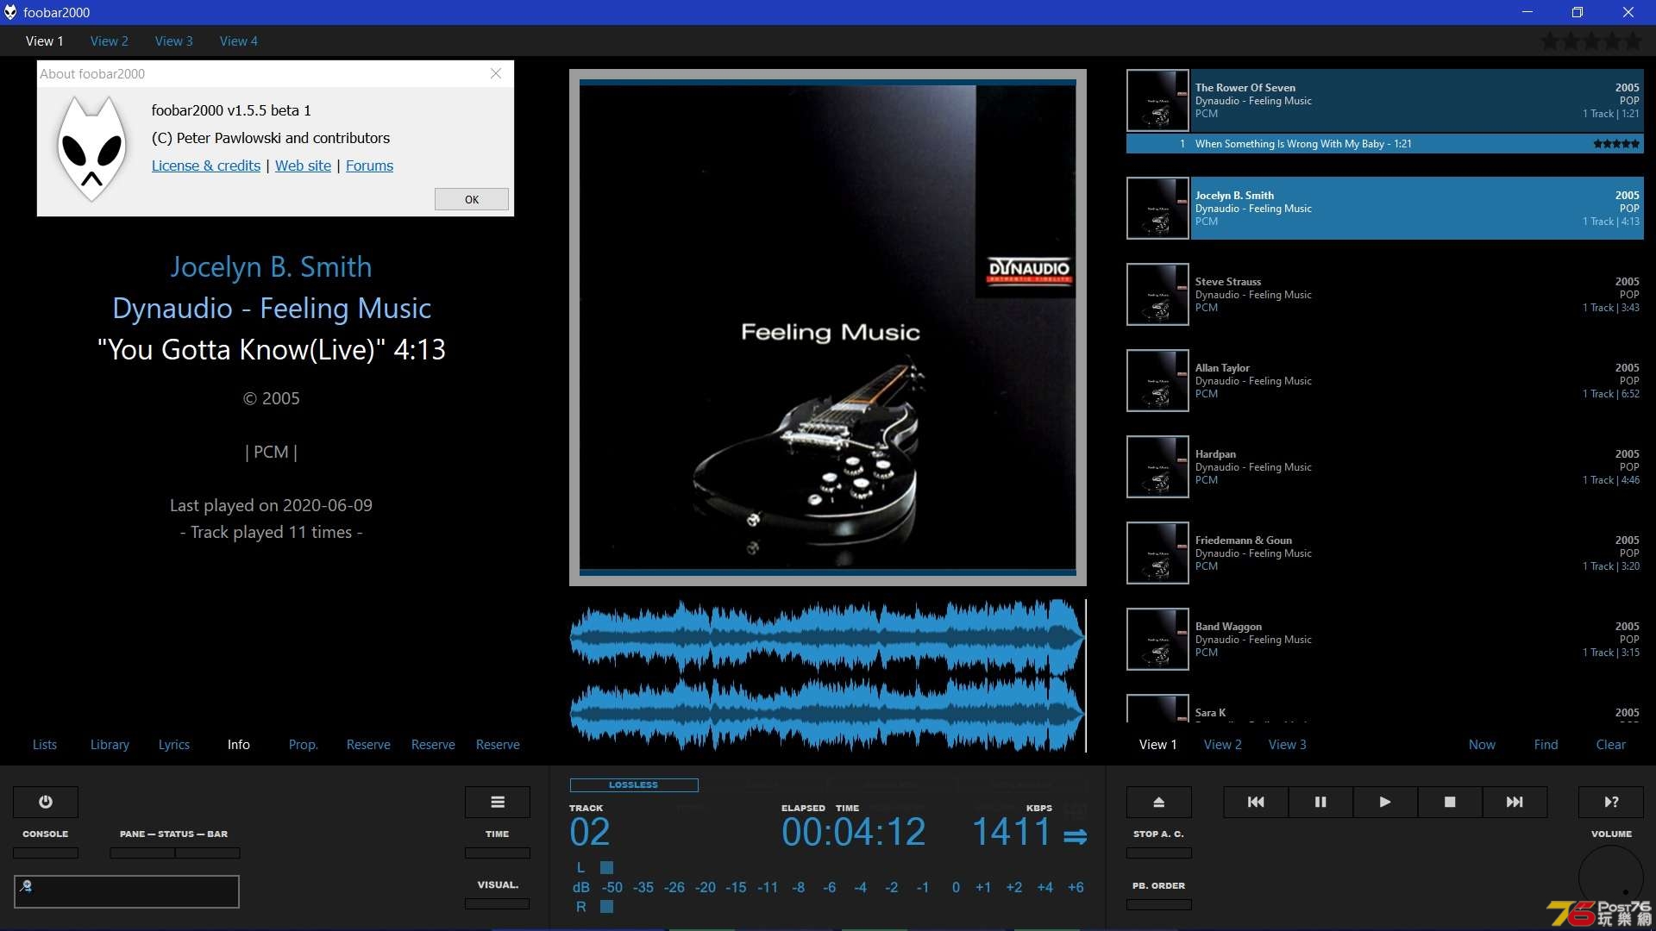1656x931 pixels.
Task: Click the Steve Strauss album thumbnail
Action: [1157, 295]
